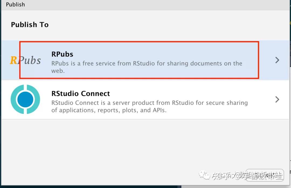The height and width of the screenshot is (188, 291).
Task: Click the teal outer ring of Connect logo
Action: [x=13, y=99]
